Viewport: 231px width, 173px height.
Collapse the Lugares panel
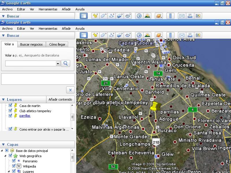3,99
